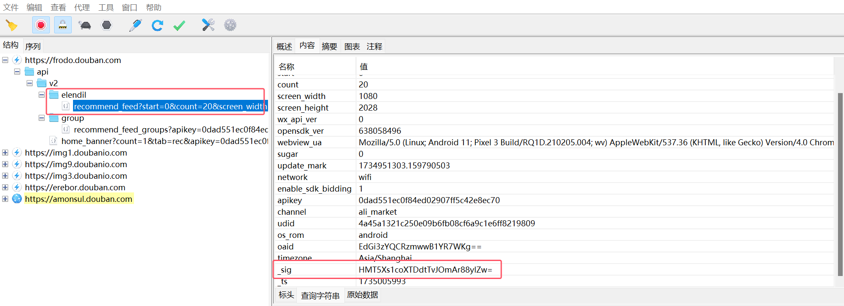Click the blue Repeat request arrow icon

pos(157,25)
